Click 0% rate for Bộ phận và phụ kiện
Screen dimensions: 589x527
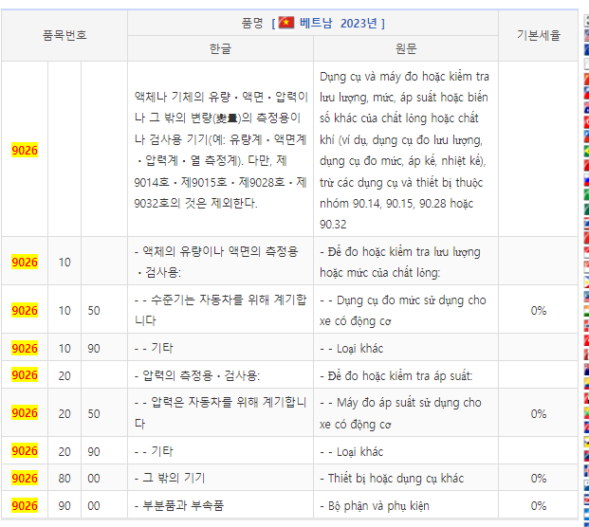[538, 506]
